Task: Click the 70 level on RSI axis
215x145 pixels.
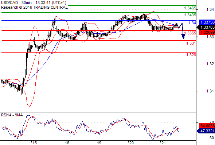Action: click(212, 122)
